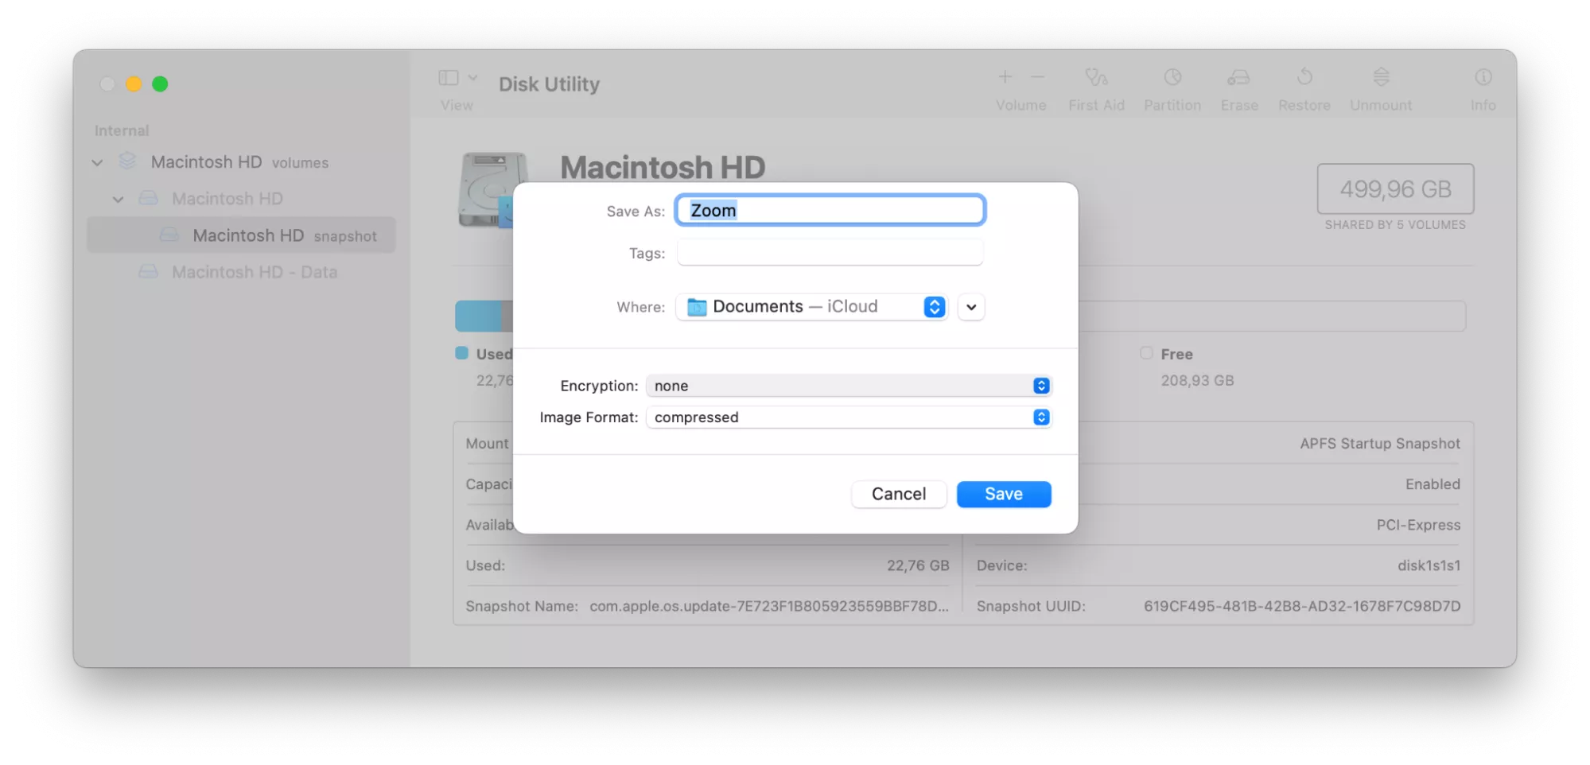Viewport: 1590px width, 765px height.
Task: Unmount the volume using the toolbar icon
Action: [x=1380, y=87]
